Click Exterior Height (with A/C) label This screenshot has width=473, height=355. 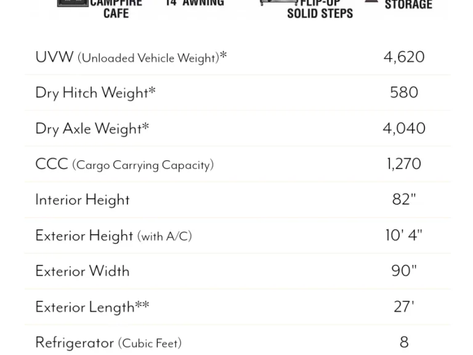[113, 235]
